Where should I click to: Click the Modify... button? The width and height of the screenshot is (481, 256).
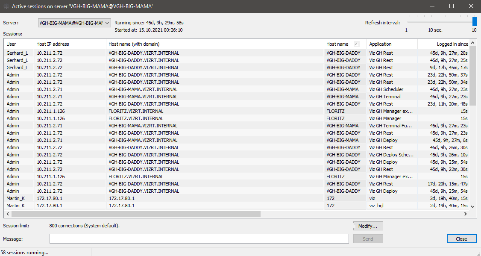(368, 226)
